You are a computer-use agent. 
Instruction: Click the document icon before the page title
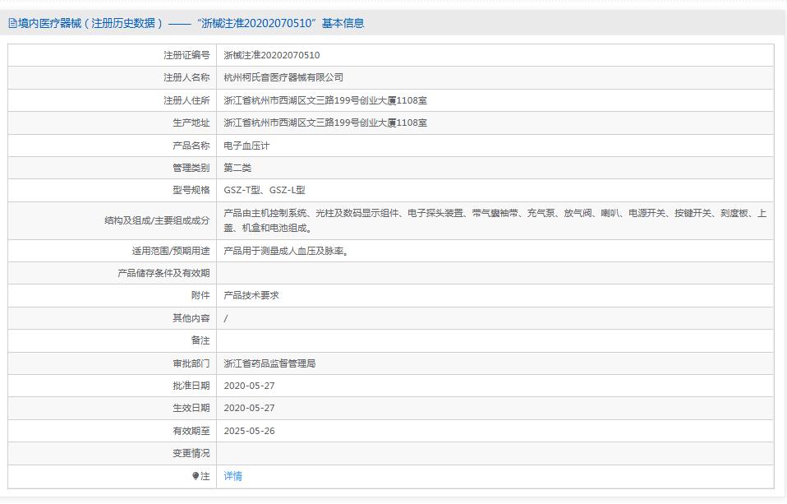(x=12, y=22)
